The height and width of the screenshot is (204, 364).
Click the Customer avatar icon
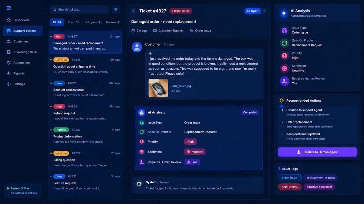click(137, 47)
